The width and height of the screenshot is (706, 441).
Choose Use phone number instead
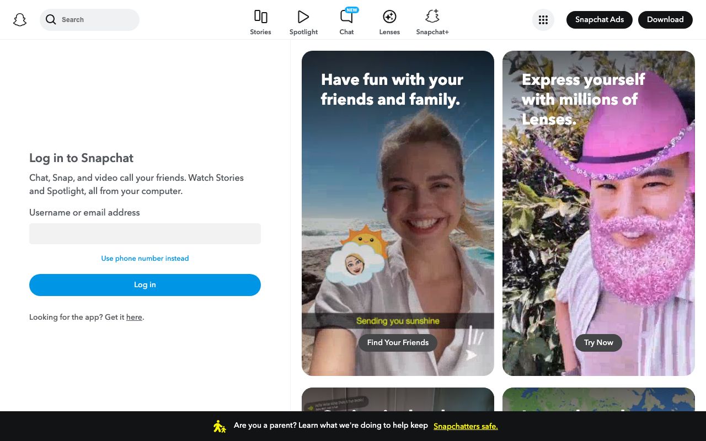(145, 259)
